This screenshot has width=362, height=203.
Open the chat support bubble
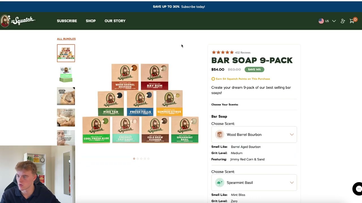(358, 189)
